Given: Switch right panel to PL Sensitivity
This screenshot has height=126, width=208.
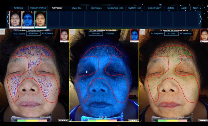Looking at the screenshot, I should tap(186, 34).
